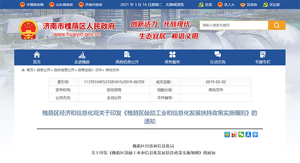Image resolution: width=300 pixels, height=163 pixels.
Task: Select index number 11370104553728341​5/2019-06709 cell
Action: (114, 82)
